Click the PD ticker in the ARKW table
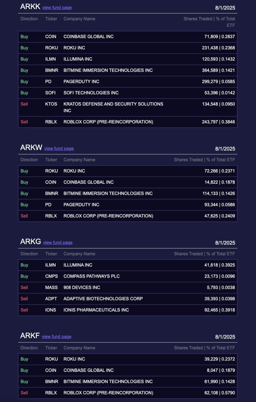Image resolution: width=256 pixels, height=402 pixels. (x=48, y=205)
